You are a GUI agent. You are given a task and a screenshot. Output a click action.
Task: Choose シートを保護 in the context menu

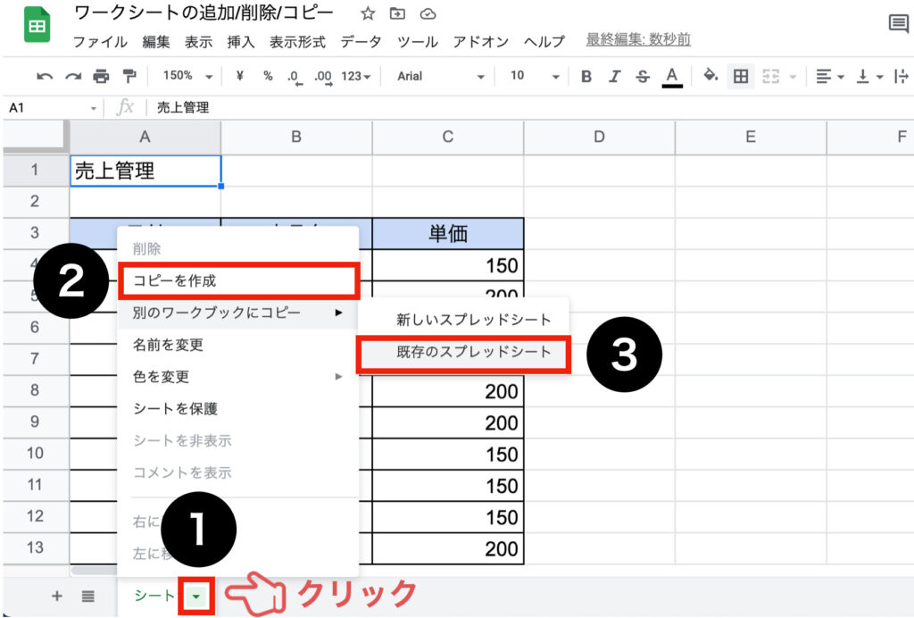[237, 409]
